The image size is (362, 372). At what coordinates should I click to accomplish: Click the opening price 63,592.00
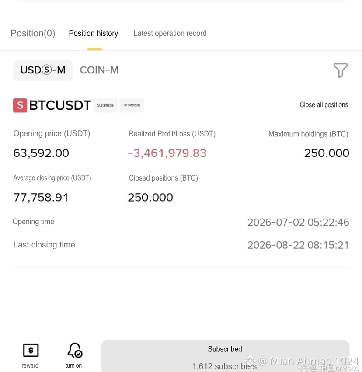pos(41,153)
